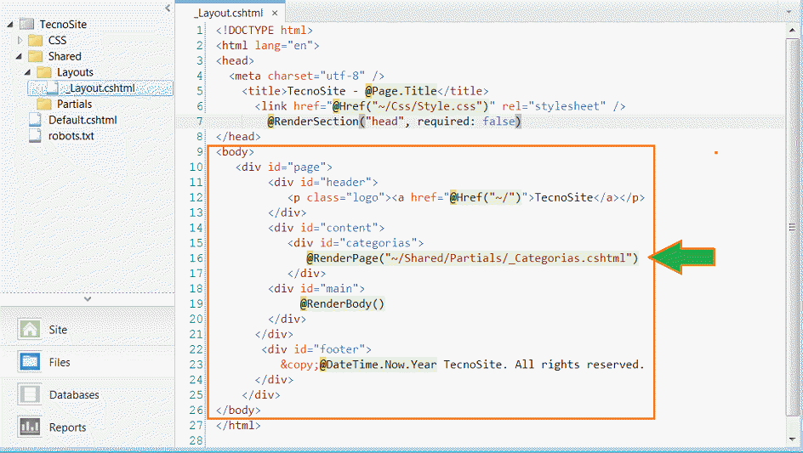
Task: Collapse the navigation pane with left chevron
Action: point(168,8)
